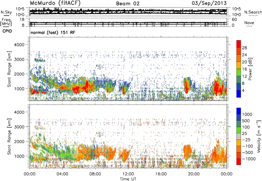Click the '500' label on Velocity color bar
Image resolution: width=262 pixels, height=181 pixels.
246,121
